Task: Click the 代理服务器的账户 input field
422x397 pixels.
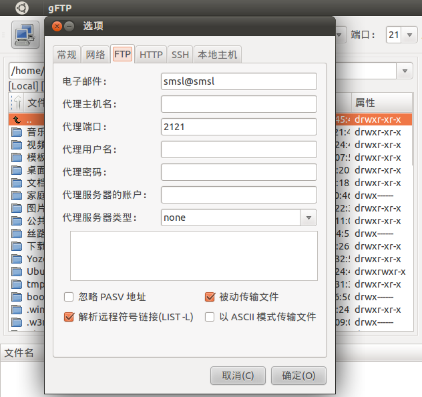Action: tap(239, 195)
